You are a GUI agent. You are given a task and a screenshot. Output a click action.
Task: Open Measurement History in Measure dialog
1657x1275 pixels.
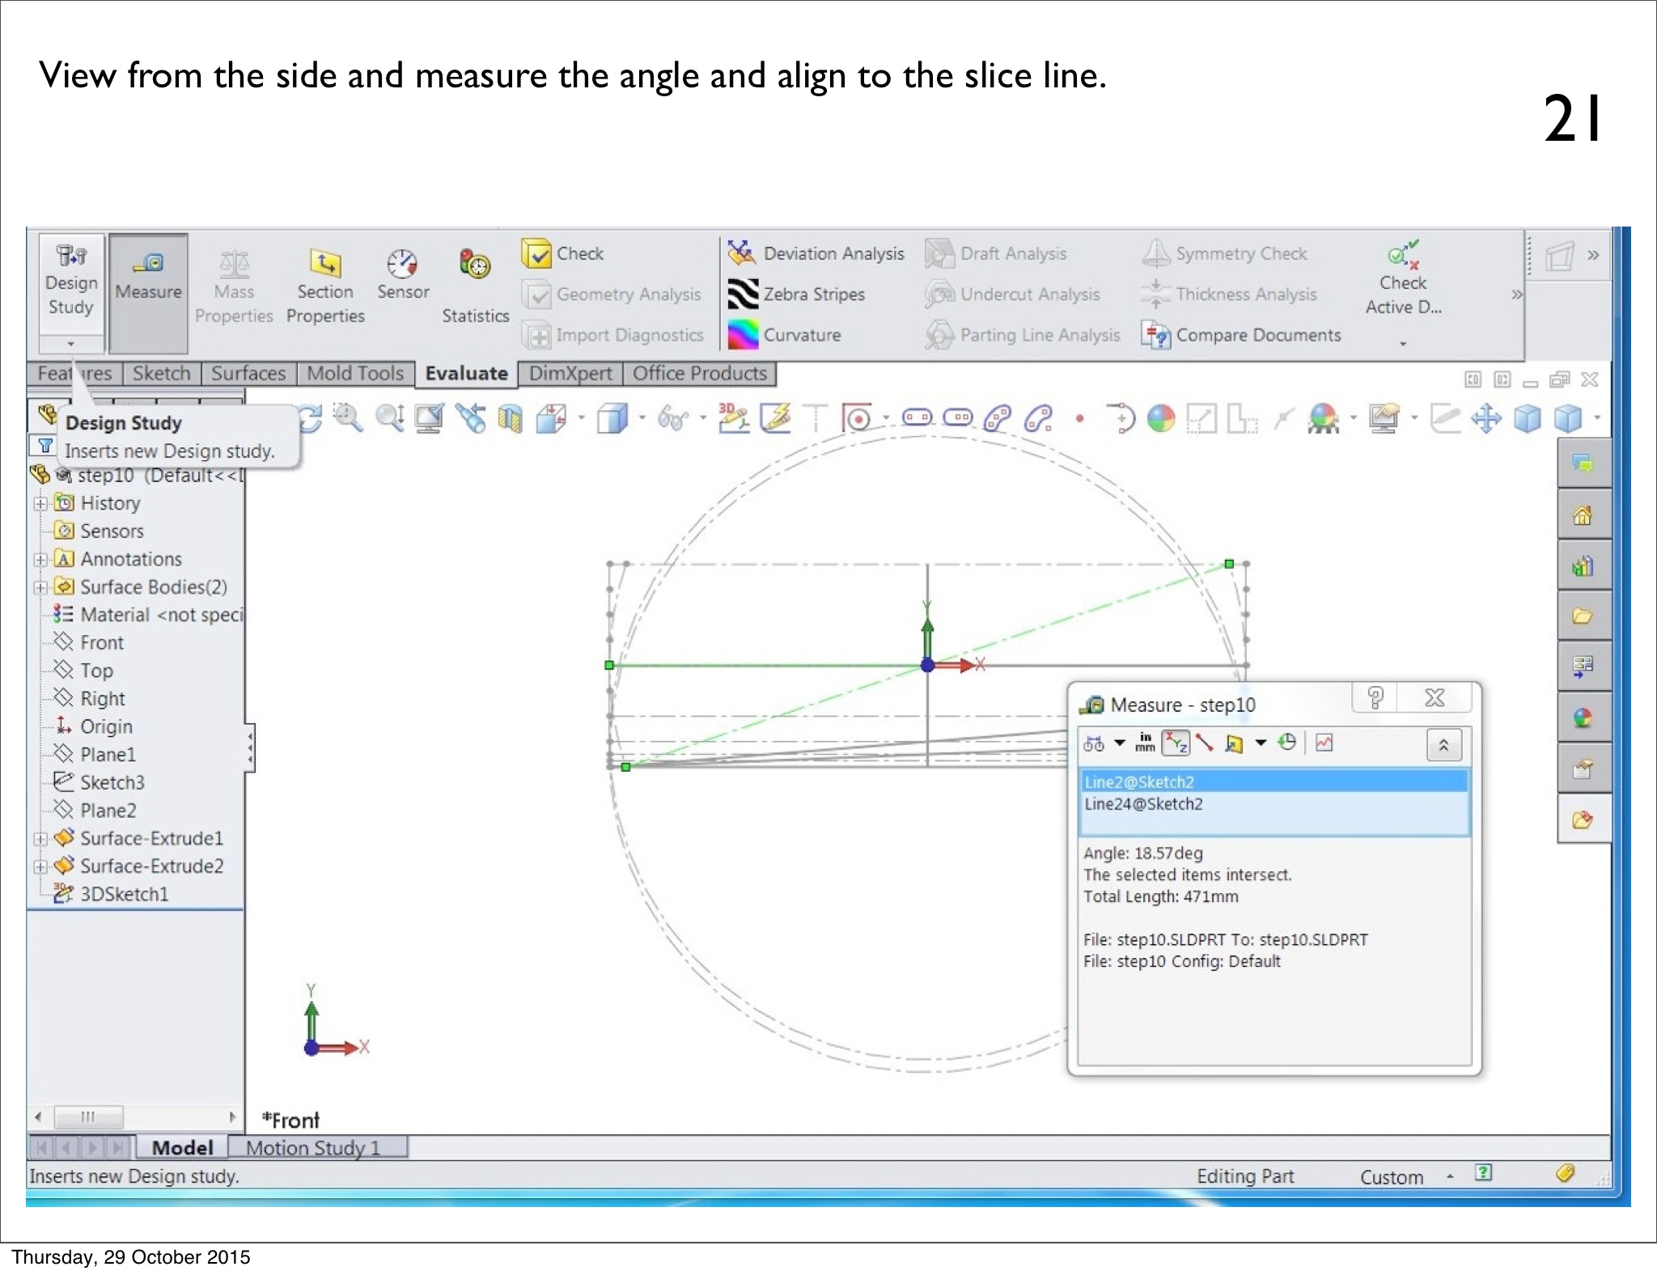coord(1287,743)
